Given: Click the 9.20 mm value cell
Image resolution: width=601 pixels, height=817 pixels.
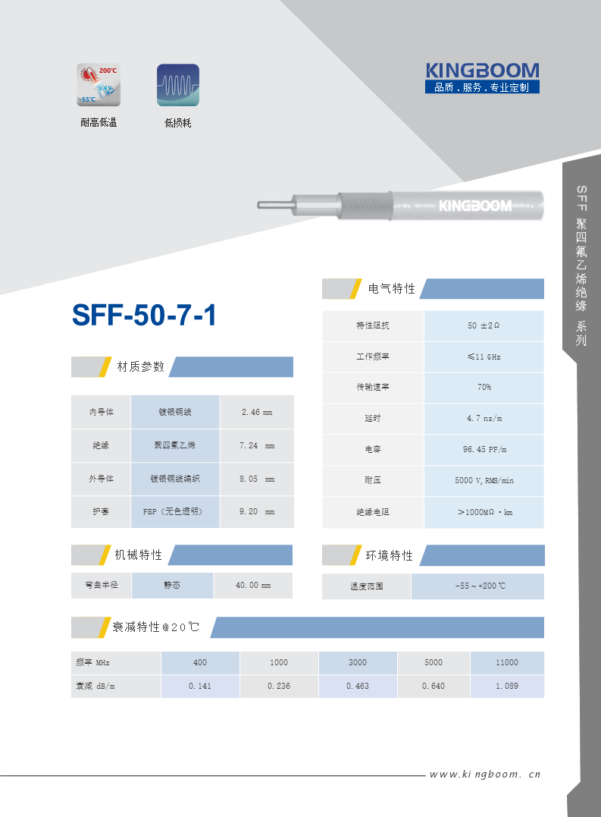Looking at the screenshot, I should 257,511.
